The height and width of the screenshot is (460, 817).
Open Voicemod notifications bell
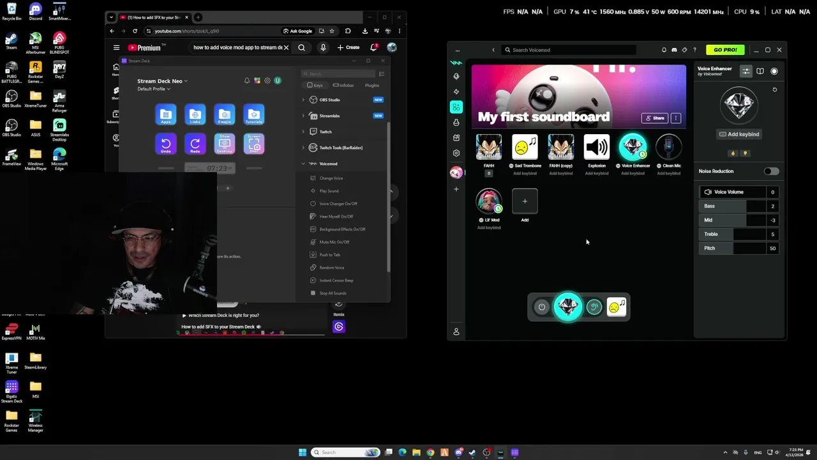pyautogui.click(x=664, y=50)
